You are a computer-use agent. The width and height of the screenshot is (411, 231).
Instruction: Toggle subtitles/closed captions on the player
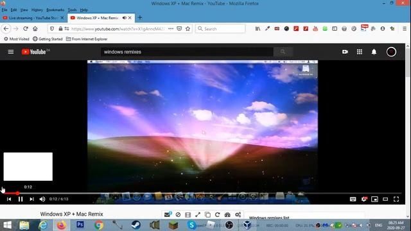[353, 200]
